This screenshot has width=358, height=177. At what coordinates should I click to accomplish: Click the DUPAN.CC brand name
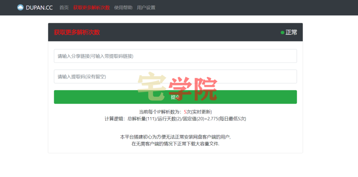[x=39, y=7]
